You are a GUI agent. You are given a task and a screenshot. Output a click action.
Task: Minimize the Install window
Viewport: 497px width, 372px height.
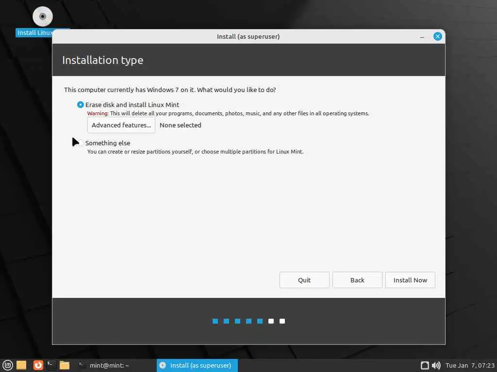422,37
